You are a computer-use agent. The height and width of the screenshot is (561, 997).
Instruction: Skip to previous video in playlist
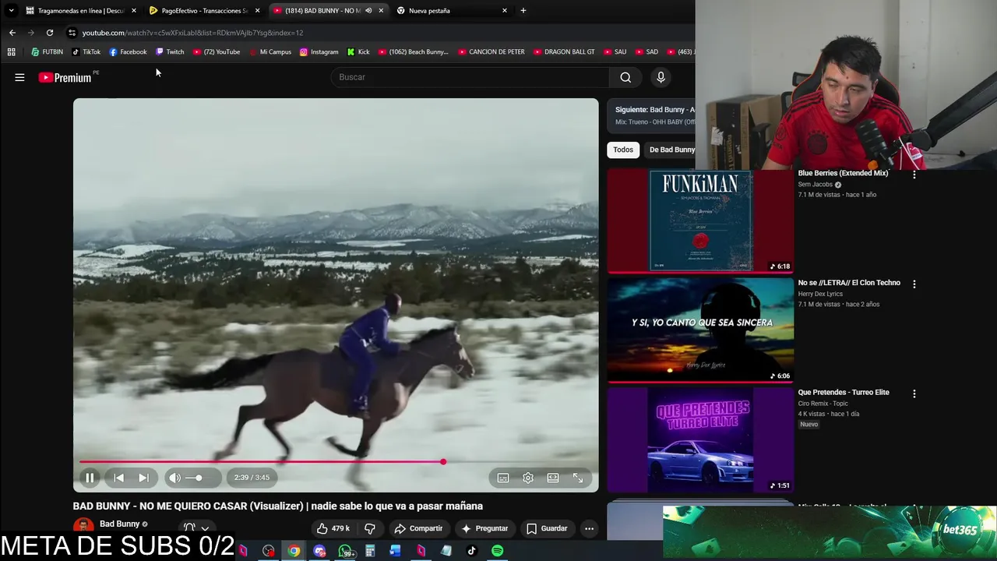click(x=118, y=478)
